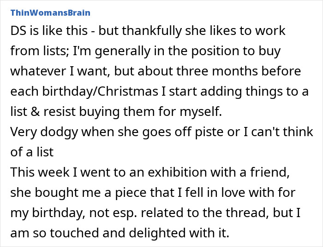323x247 pixels.
Task: Click the phrase "from lists" in the comment
Action: click(x=34, y=51)
